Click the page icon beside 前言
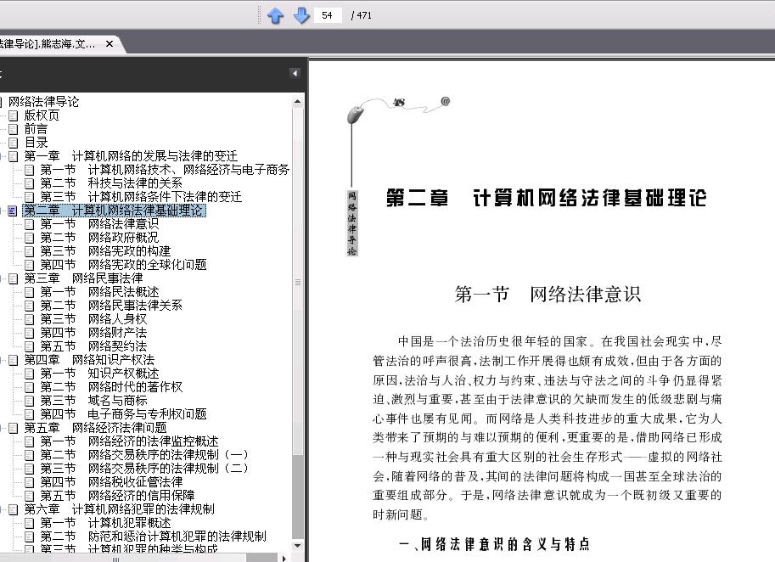The height and width of the screenshot is (562, 775). (14, 130)
